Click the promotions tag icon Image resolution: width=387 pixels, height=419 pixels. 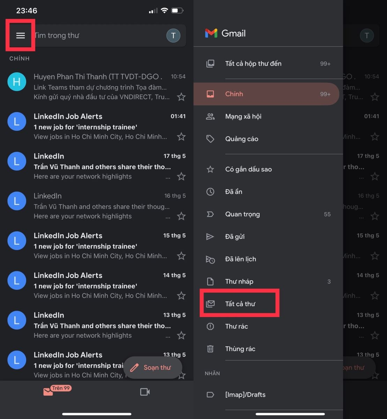[x=210, y=139]
